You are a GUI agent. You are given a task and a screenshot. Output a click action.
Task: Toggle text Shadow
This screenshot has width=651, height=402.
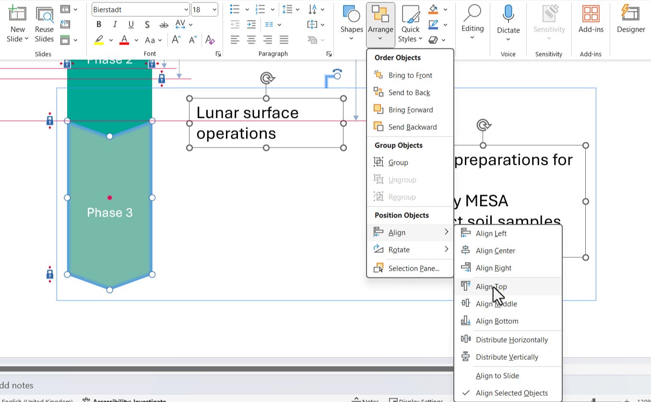pyautogui.click(x=147, y=25)
